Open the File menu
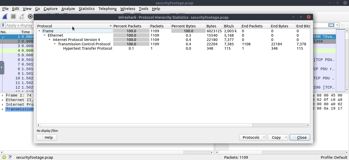This screenshot has height=160, width=349. [5, 9]
